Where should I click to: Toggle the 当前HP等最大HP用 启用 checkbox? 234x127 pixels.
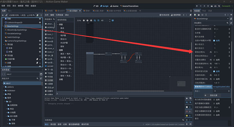click(x=214, y=40)
